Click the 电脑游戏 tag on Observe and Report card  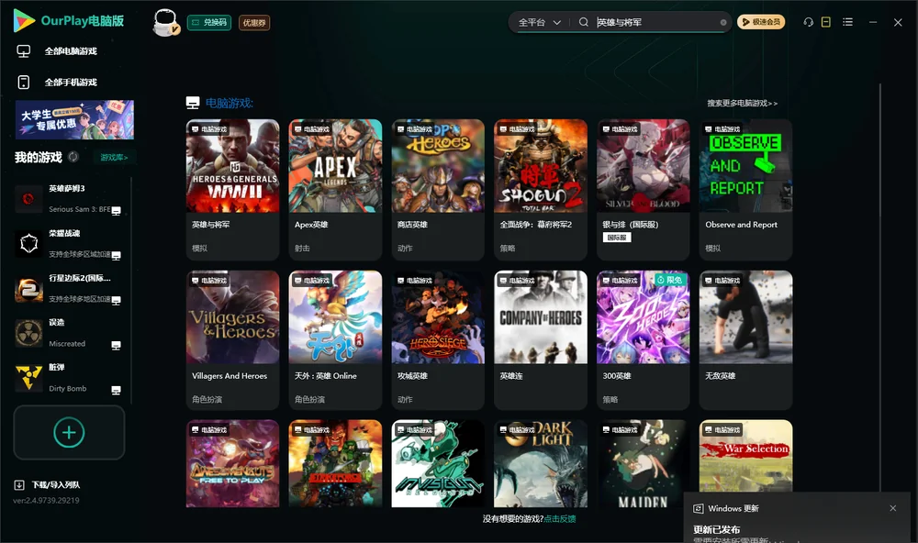[x=722, y=128]
